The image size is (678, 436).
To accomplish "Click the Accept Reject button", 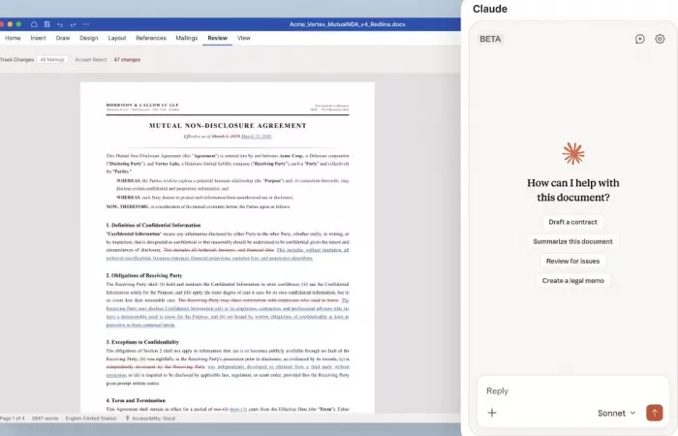I will pyautogui.click(x=90, y=59).
